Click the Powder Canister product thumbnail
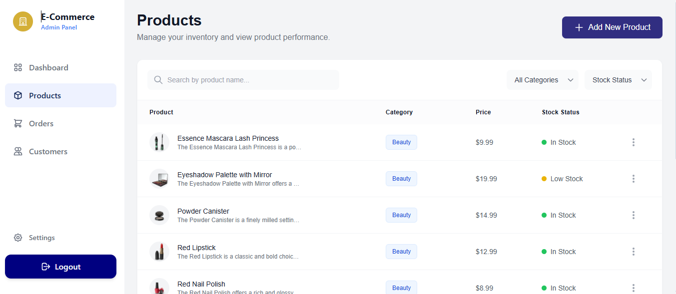 (159, 215)
